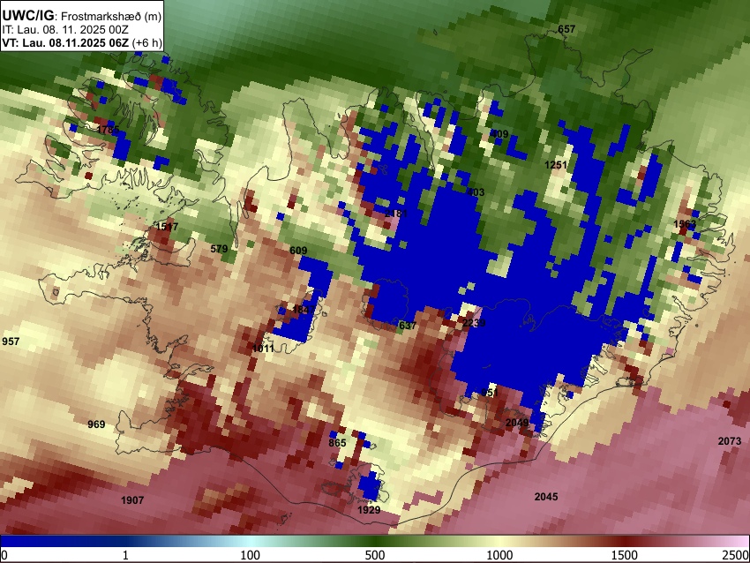Click the 2181 value label
Image resolution: width=750 pixels, height=563 pixels.
click(x=396, y=213)
